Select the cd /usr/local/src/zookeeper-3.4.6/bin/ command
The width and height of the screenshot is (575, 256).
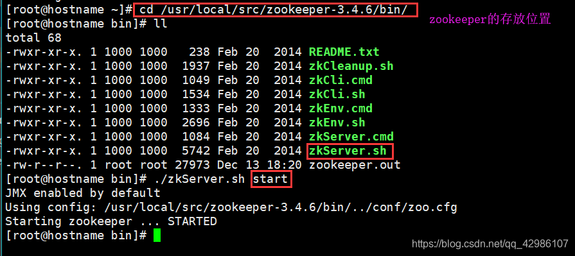[x=274, y=10]
